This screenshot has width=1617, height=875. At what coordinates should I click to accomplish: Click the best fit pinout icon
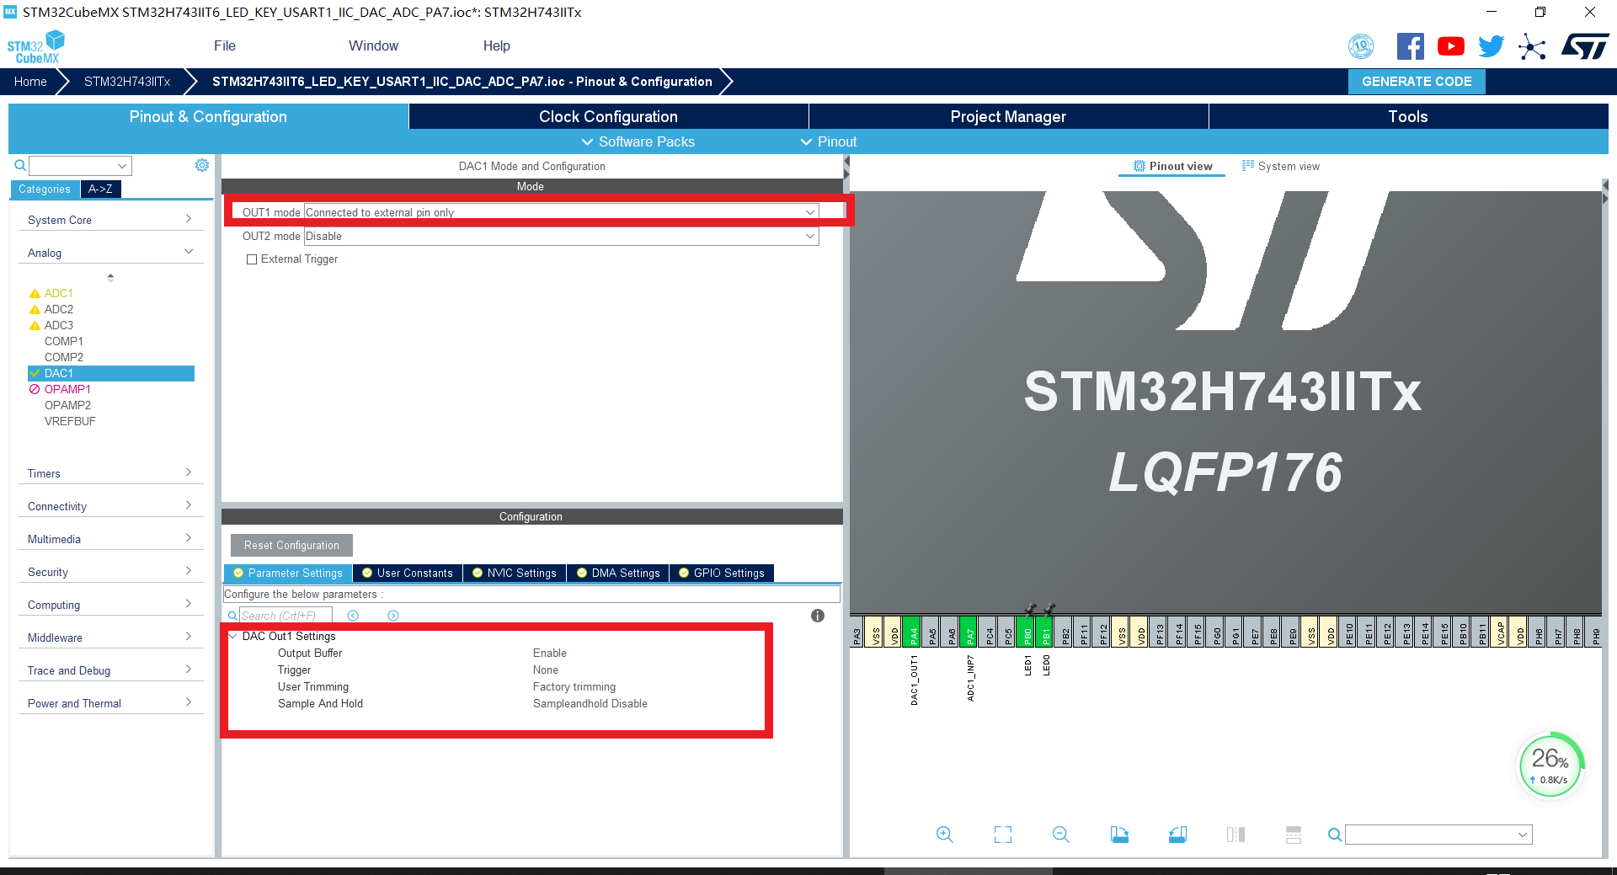[1002, 835]
